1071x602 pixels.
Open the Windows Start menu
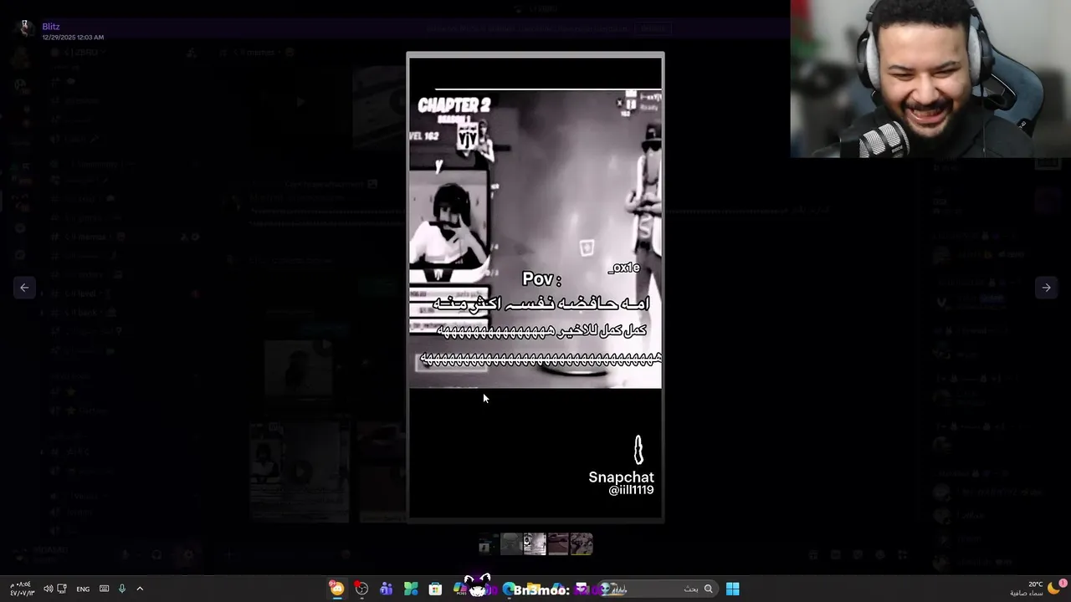(x=732, y=589)
